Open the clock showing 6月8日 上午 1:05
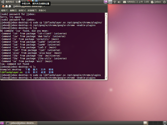Image resolution: width=167 pixels, height=125 pixels. click(138, 2)
